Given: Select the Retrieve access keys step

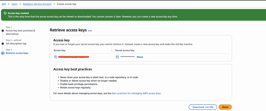Looking at the screenshot, I should tap(17, 53).
